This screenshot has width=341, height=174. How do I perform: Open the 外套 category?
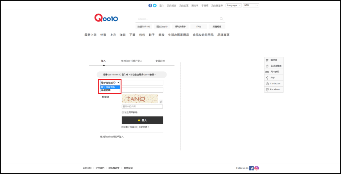pos(103,35)
